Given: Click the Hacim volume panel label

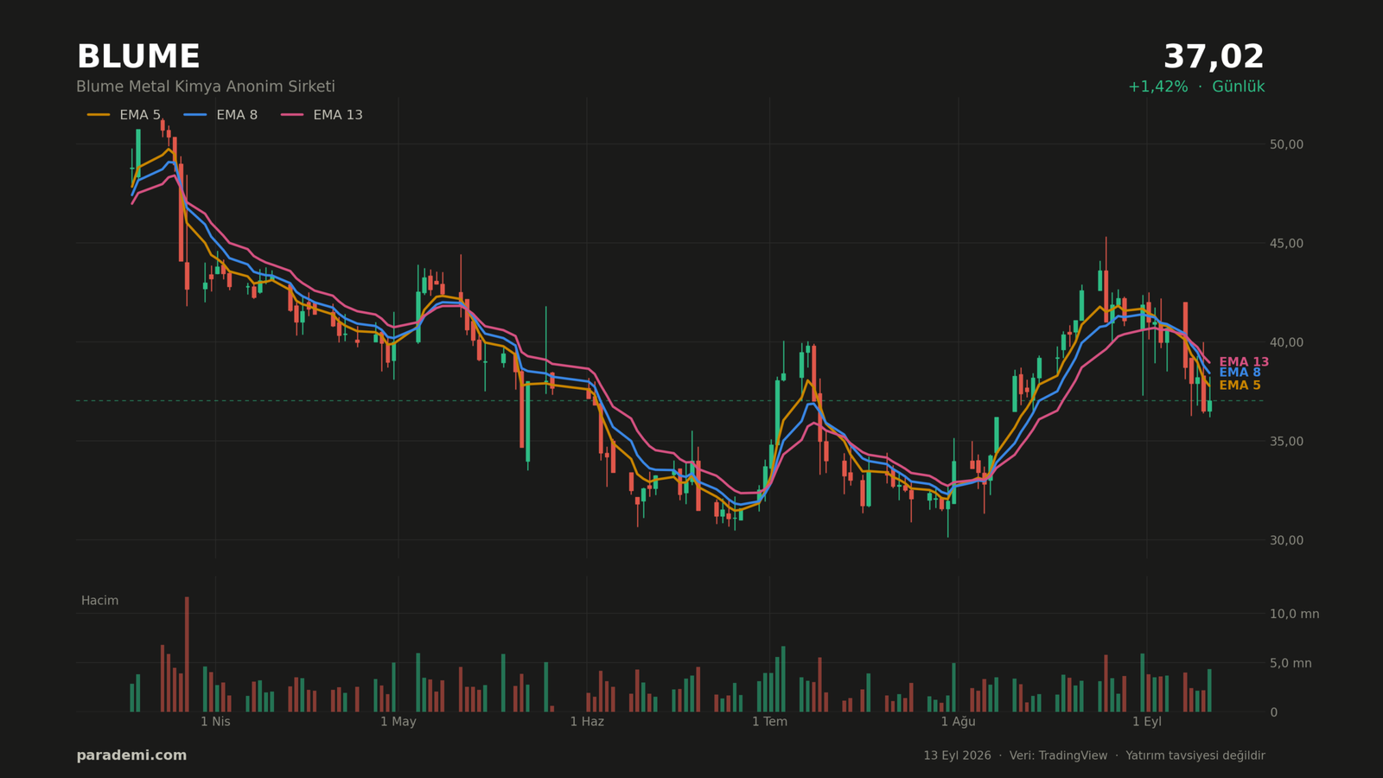Looking at the screenshot, I should pos(99,601).
